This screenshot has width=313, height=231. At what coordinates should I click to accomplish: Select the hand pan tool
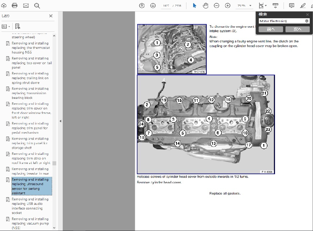point(206,6)
